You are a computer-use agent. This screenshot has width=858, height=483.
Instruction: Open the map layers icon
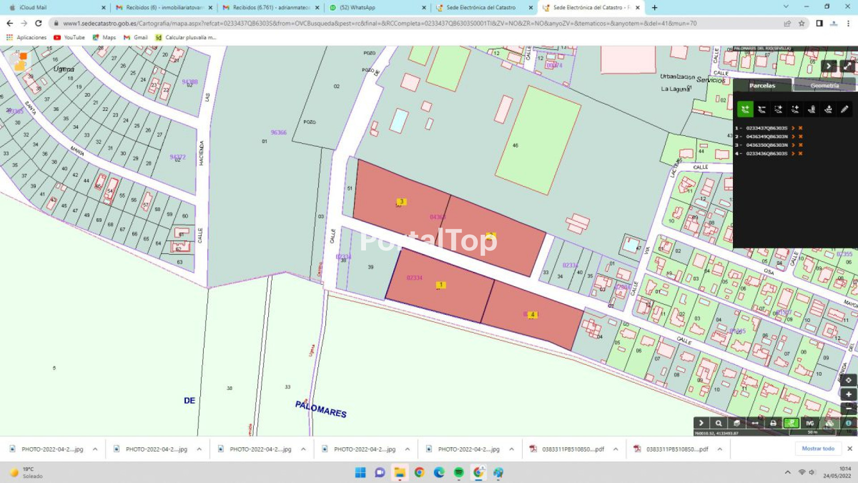point(737,423)
